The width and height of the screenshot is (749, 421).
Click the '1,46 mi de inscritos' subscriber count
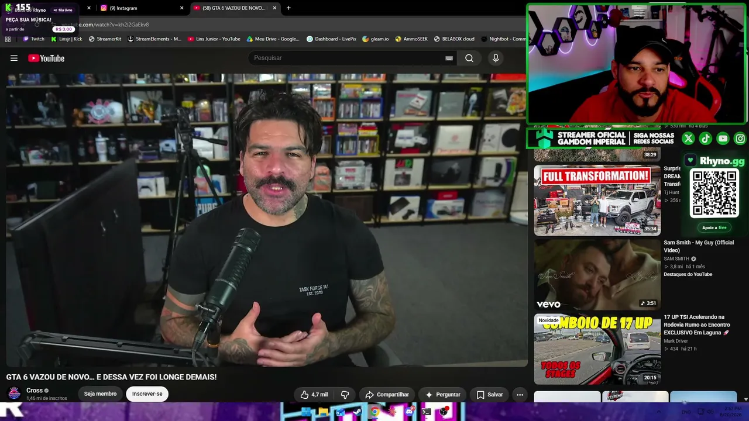[47, 399]
